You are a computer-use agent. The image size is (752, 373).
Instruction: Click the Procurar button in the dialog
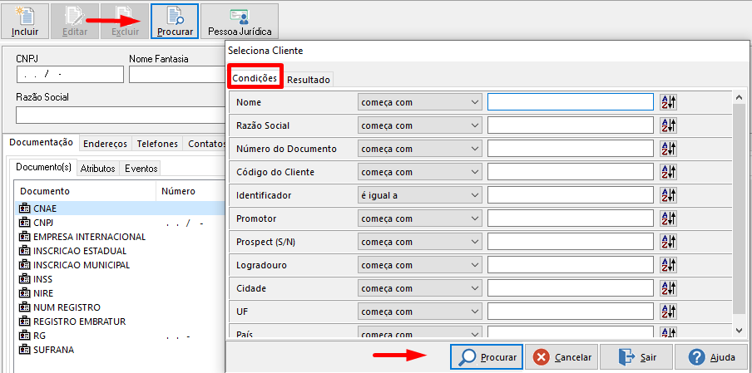(x=487, y=357)
